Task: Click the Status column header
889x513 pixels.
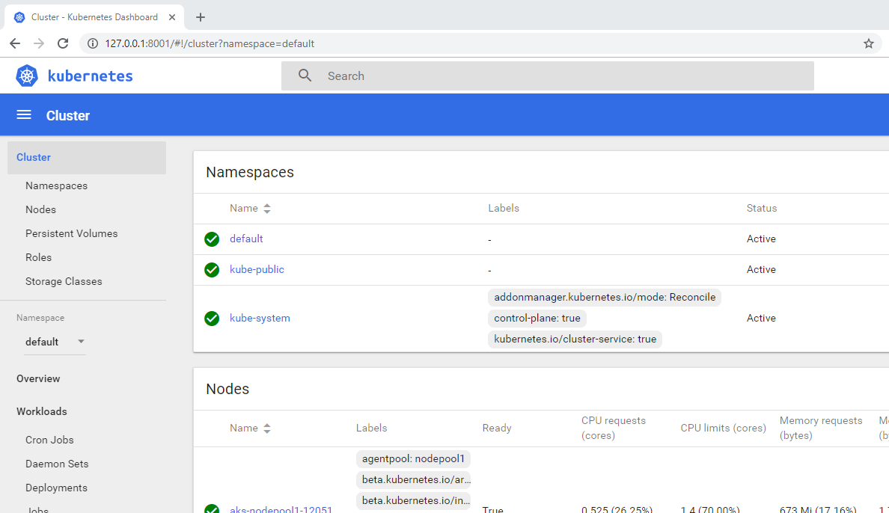Action: pyautogui.click(x=762, y=208)
